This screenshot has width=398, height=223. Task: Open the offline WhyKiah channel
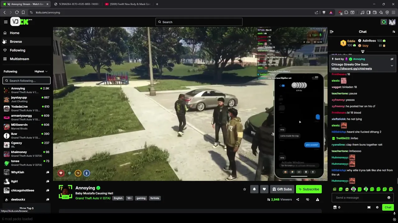(26, 172)
